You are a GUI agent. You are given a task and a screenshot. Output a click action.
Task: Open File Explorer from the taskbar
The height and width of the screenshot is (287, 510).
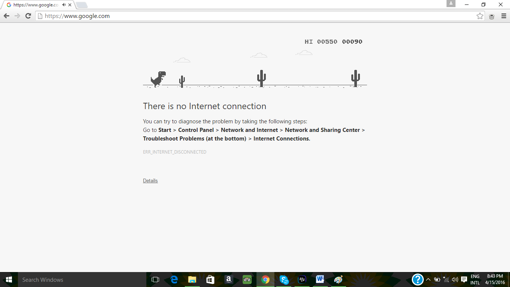(192, 280)
